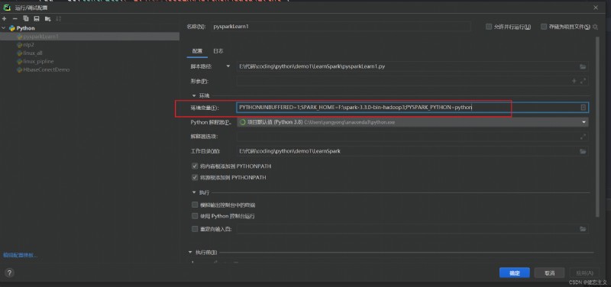611x287 pixels.
Task: Browse for script path folder
Action: coord(583,66)
